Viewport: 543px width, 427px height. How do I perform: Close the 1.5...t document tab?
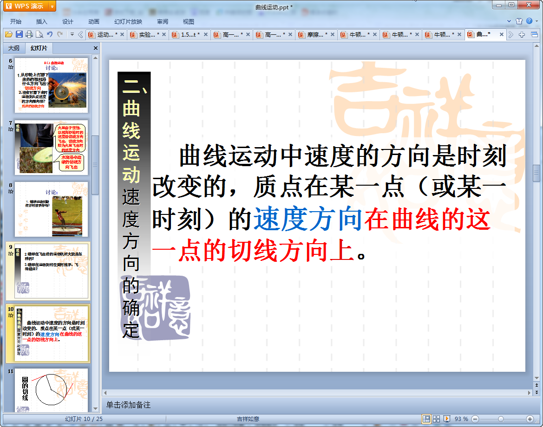(206, 35)
